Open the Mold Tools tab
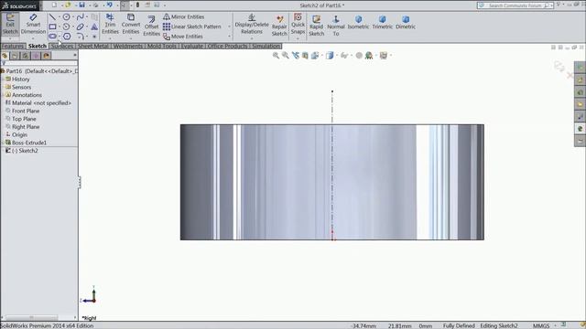This screenshot has width=586, height=329. [x=162, y=46]
